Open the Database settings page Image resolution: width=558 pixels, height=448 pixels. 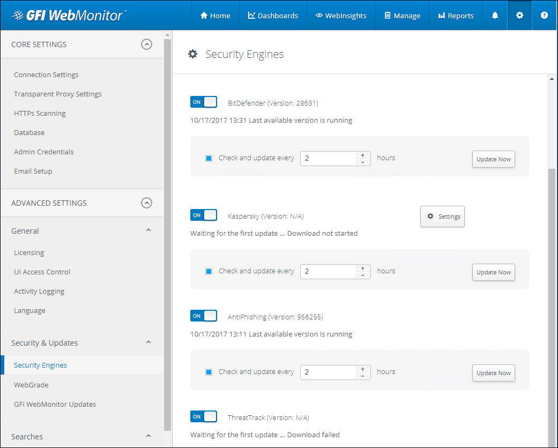tap(29, 132)
